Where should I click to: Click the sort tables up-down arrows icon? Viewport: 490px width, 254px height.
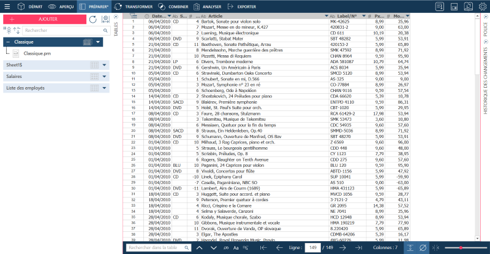(17, 31)
